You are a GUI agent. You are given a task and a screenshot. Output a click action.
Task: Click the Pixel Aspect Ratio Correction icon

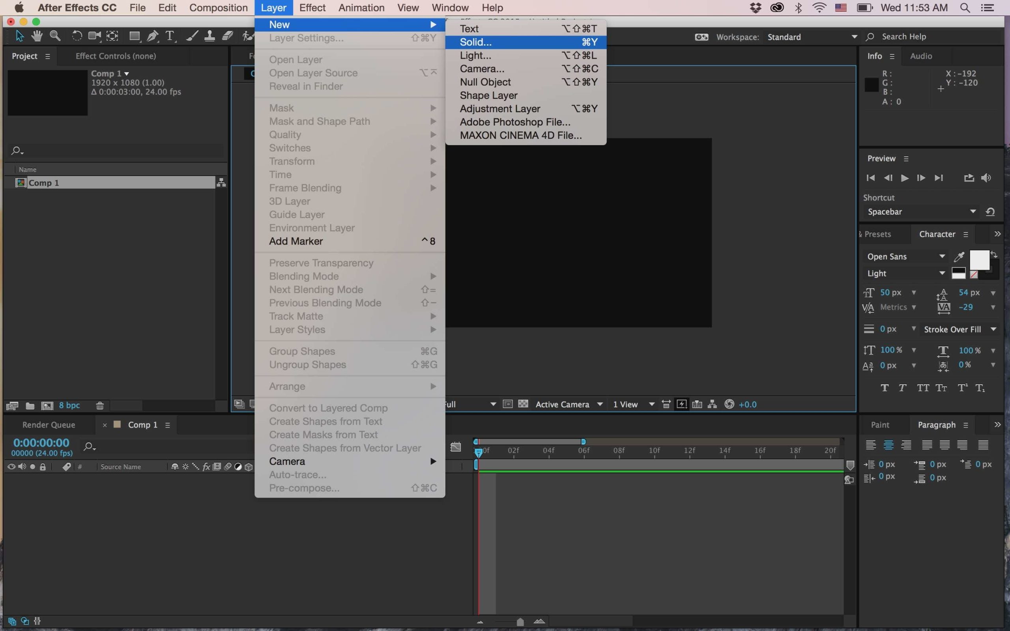[666, 404]
